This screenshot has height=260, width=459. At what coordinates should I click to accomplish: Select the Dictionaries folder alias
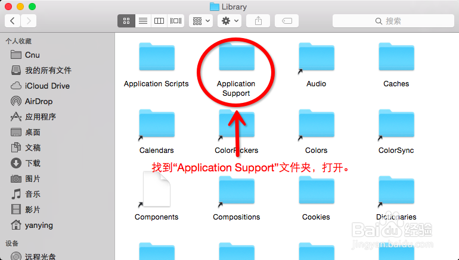[396, 190]
